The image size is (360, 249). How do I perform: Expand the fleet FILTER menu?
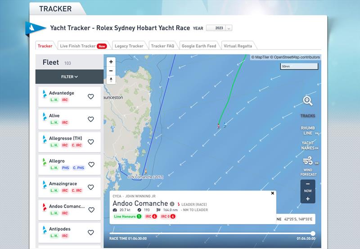69,77
